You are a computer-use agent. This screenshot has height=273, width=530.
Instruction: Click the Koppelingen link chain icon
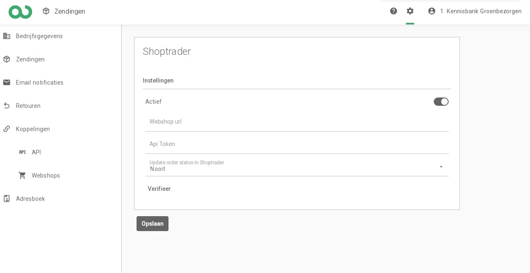coord(7,129)
